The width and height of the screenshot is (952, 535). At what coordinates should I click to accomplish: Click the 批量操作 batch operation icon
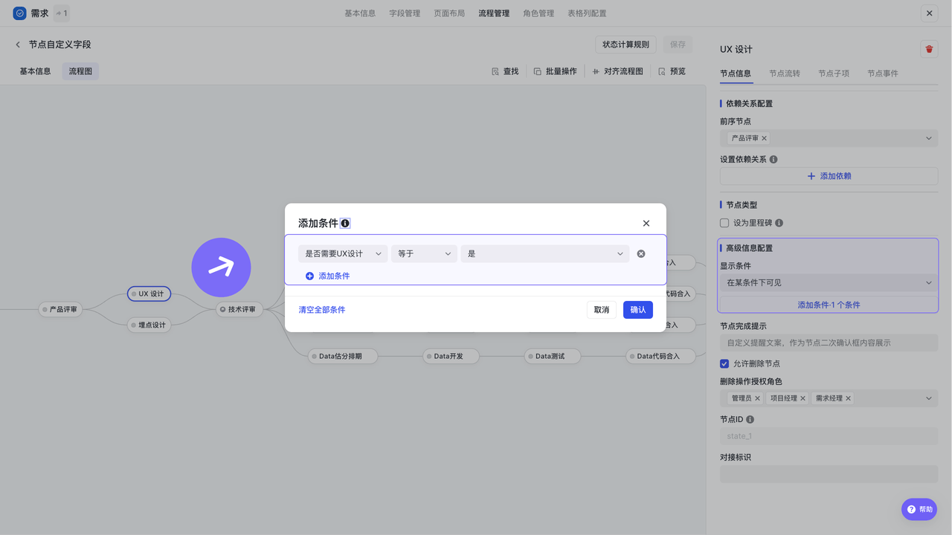tap(555, 71)
